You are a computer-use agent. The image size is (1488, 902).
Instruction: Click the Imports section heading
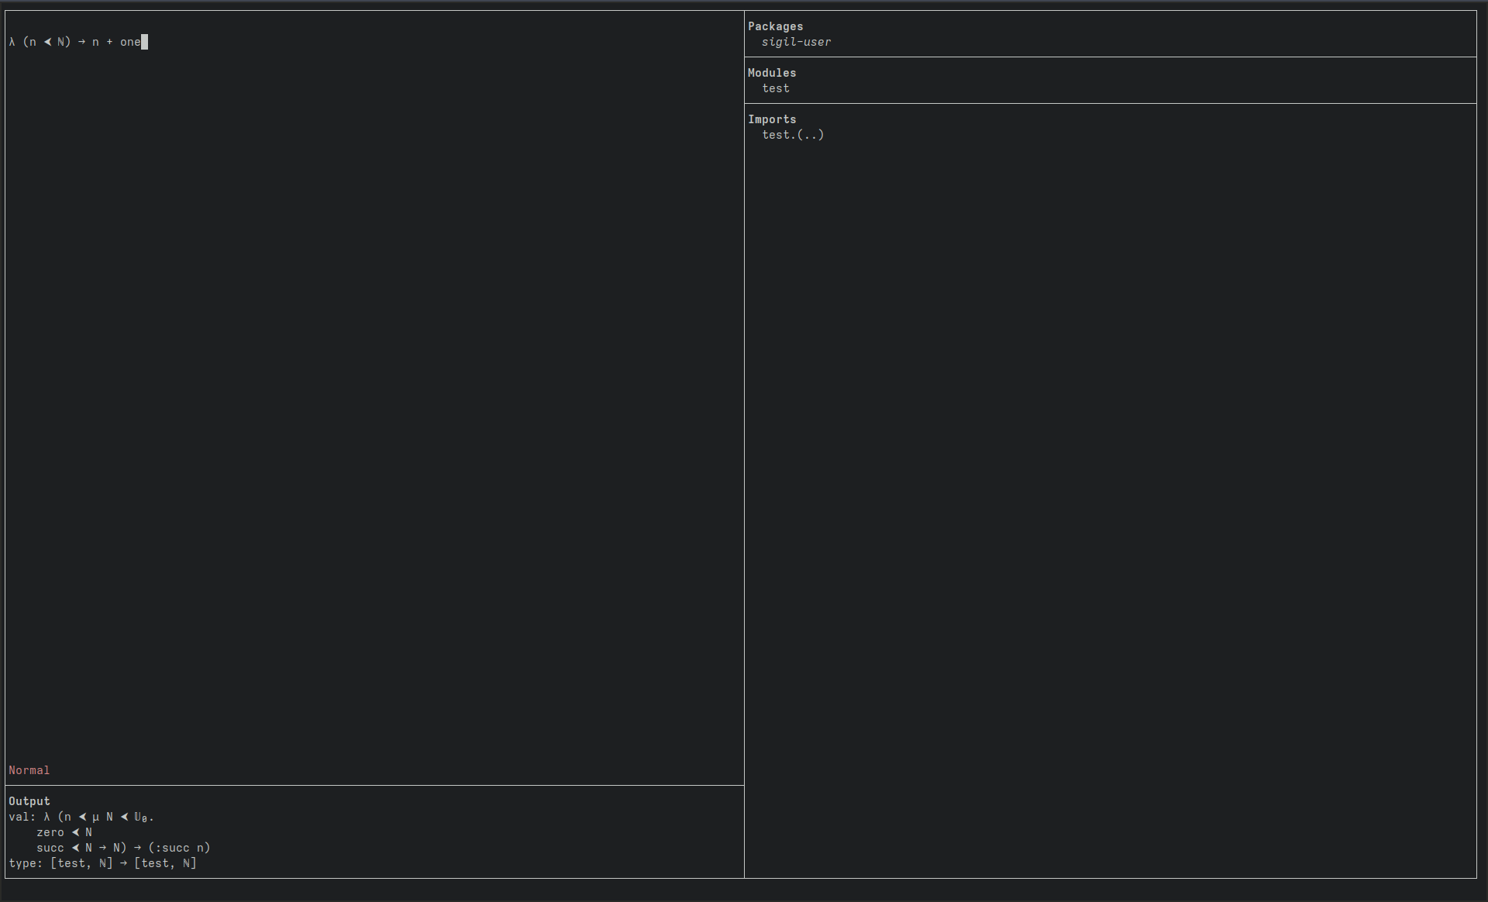tap(772, 119)
